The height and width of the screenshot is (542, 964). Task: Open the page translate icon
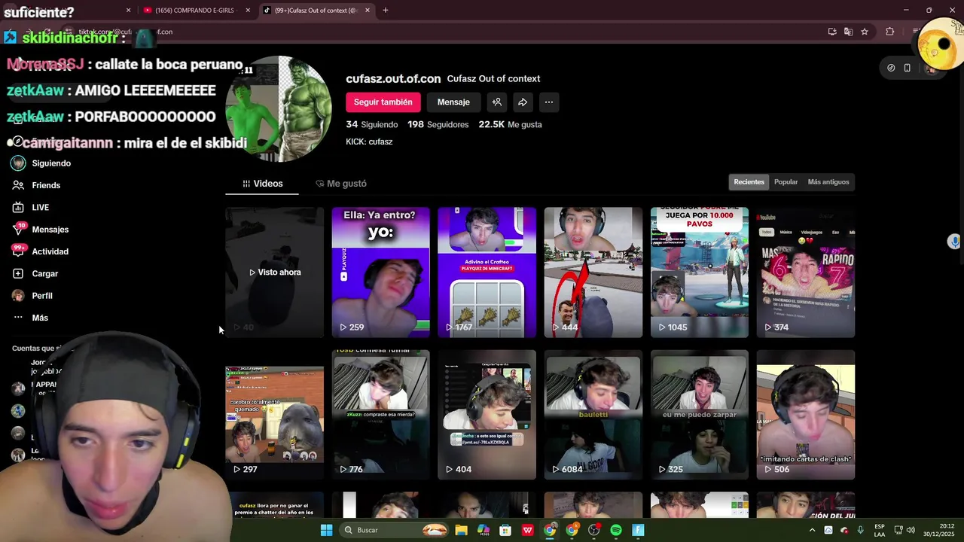pyautogui.click(x=848, y=32)
